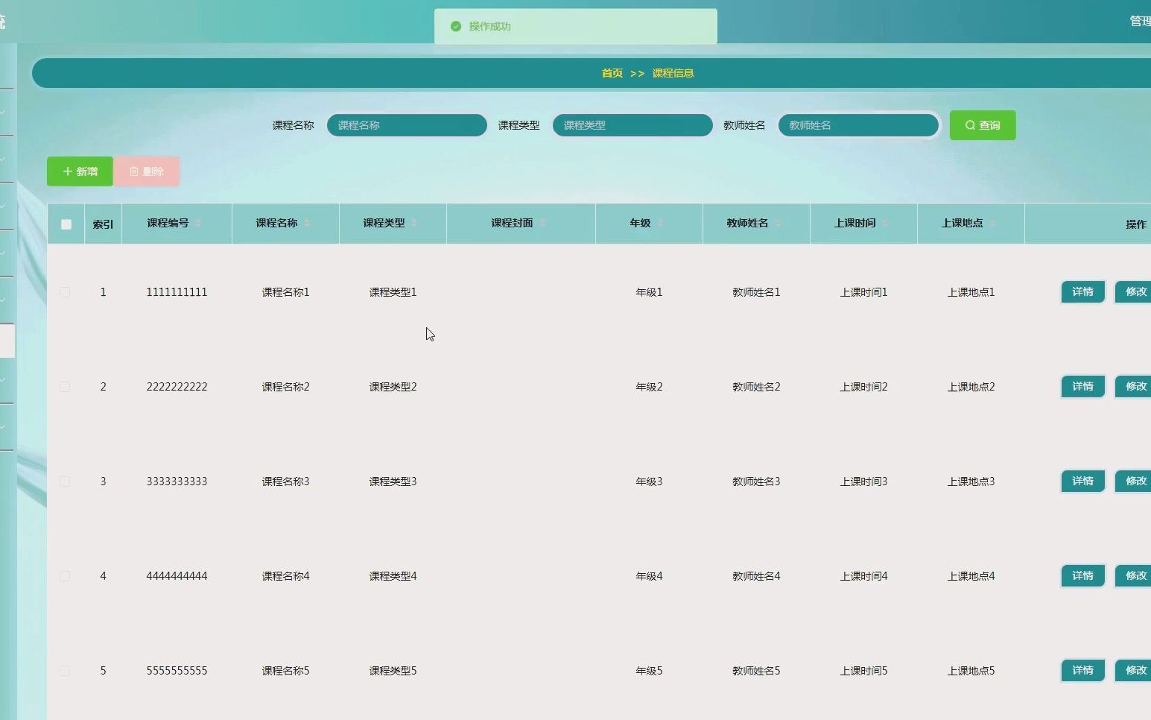Open 详情 for 课程名称3
1151x720 pixels.
pos(1082,481)
